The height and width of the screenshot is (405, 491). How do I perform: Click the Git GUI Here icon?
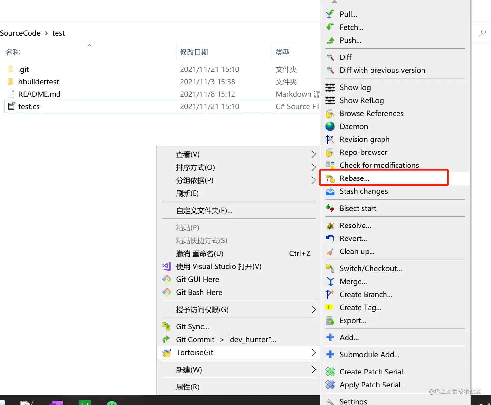coord(167,279)
